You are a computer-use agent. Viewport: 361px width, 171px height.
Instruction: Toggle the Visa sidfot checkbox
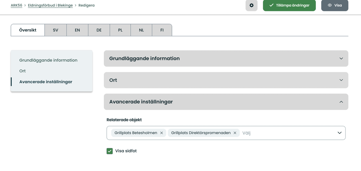109,151
